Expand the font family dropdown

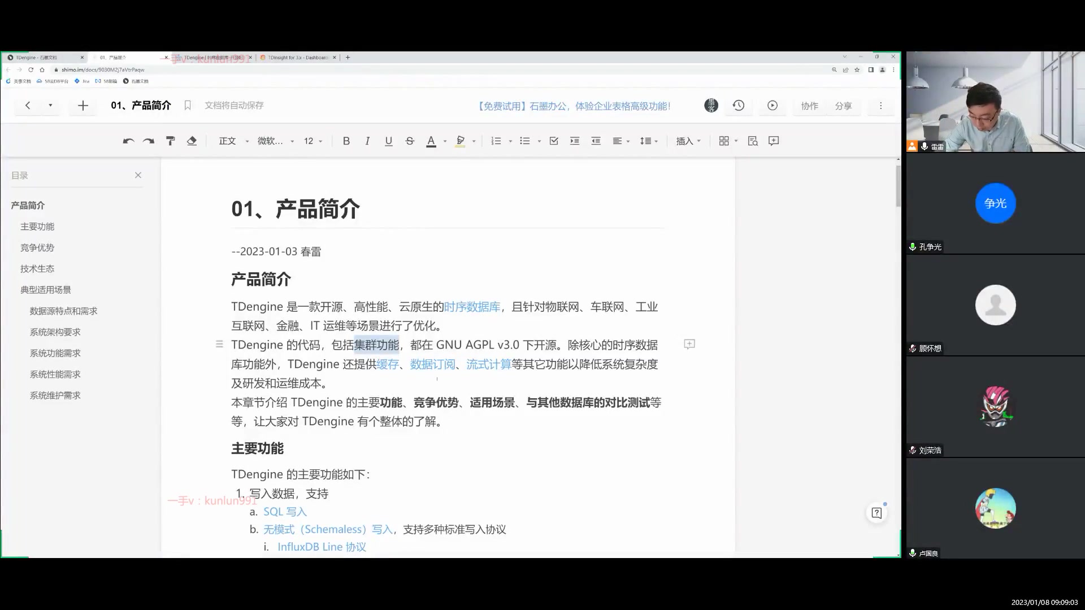click(290, 141)
